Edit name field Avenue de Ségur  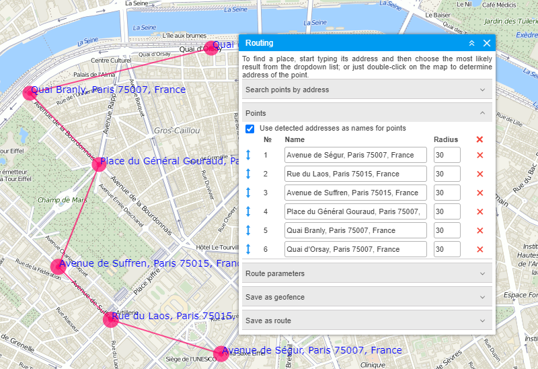tap(356, 155)
